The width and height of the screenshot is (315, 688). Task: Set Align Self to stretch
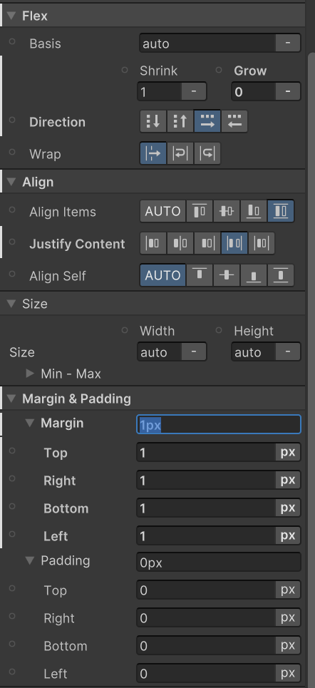coord(282,275)
